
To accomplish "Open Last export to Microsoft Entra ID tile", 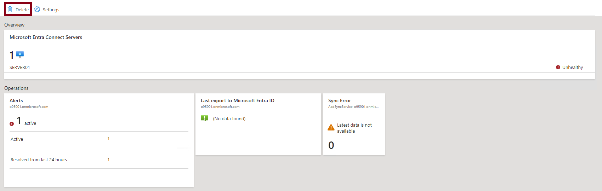I will point(258,124).
